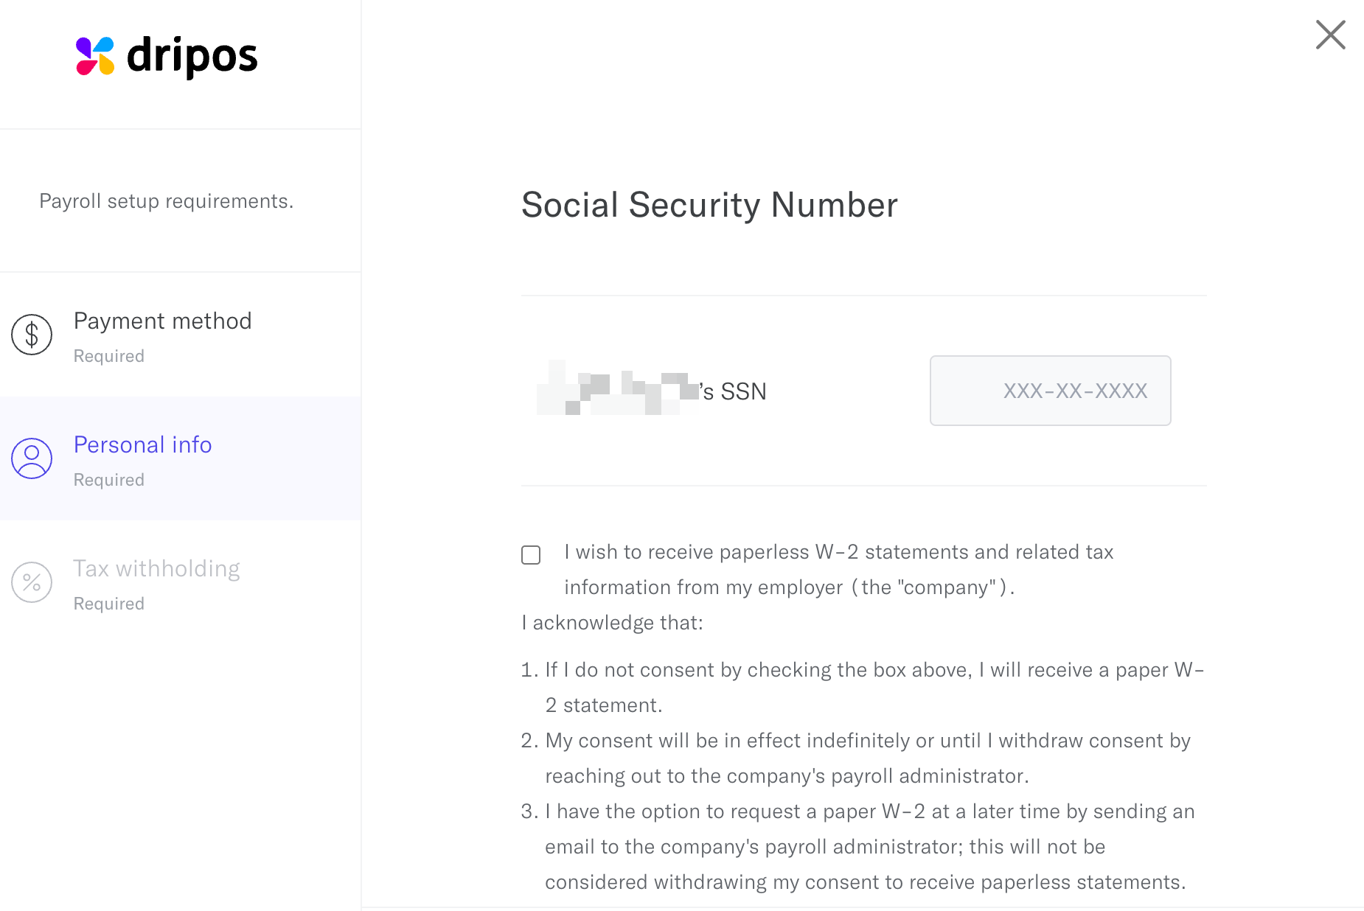This screenshot has width=1364, height=911.
Task: Click the 'I acknowledge that:' text
Action: 612,623
